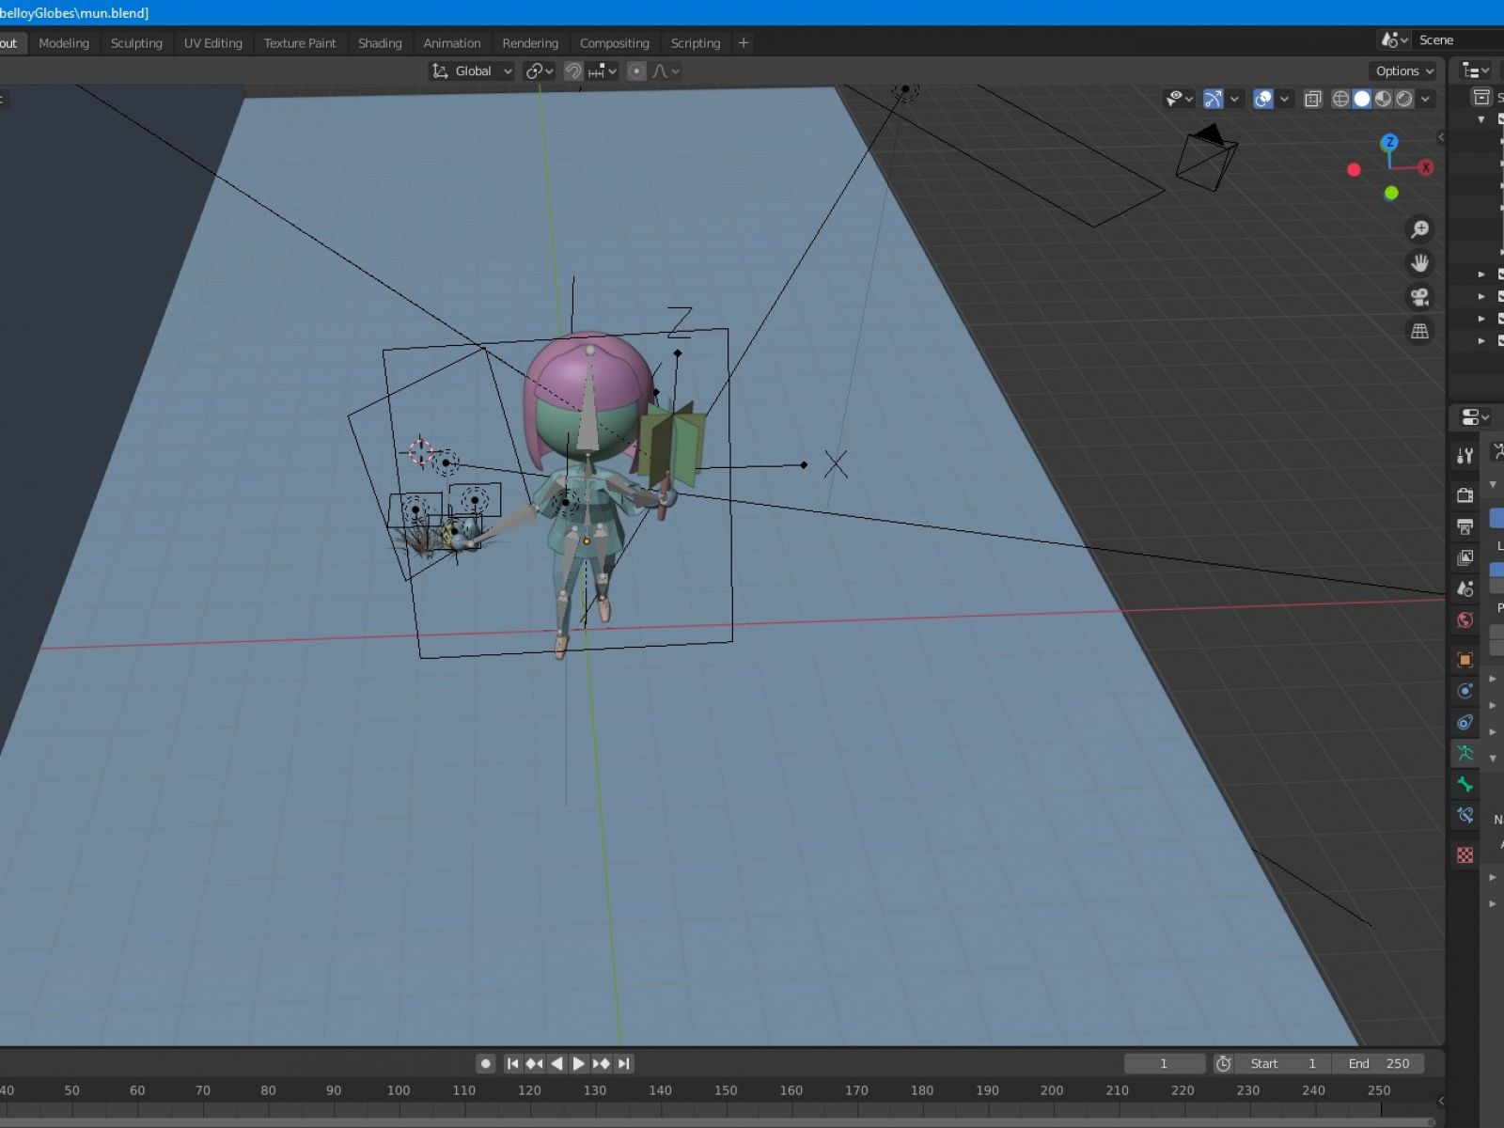Viewport: 1504px width, 1128px height.
Task: Click the green negative Y gizmo dot
Action: [1391, 193]
